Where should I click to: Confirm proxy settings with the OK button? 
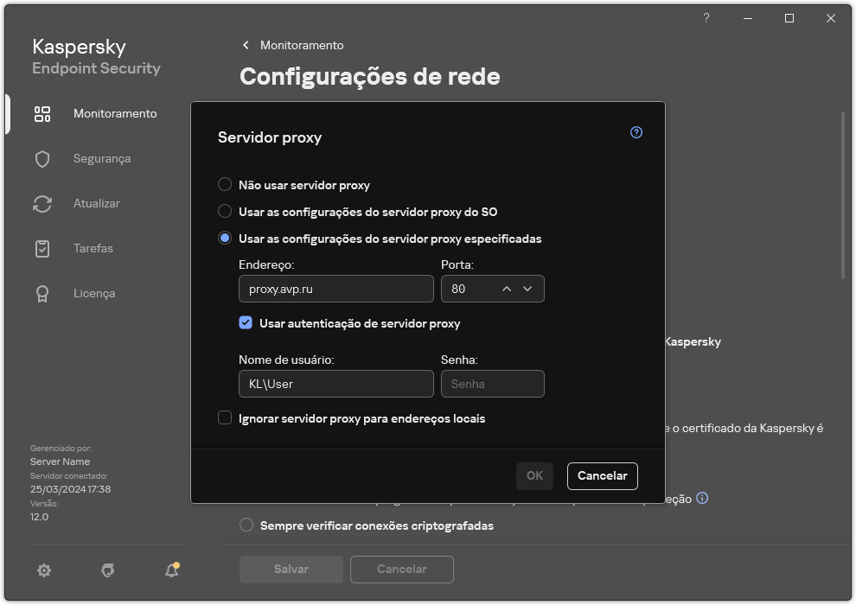pyautogui.click(x=534, y=475)
